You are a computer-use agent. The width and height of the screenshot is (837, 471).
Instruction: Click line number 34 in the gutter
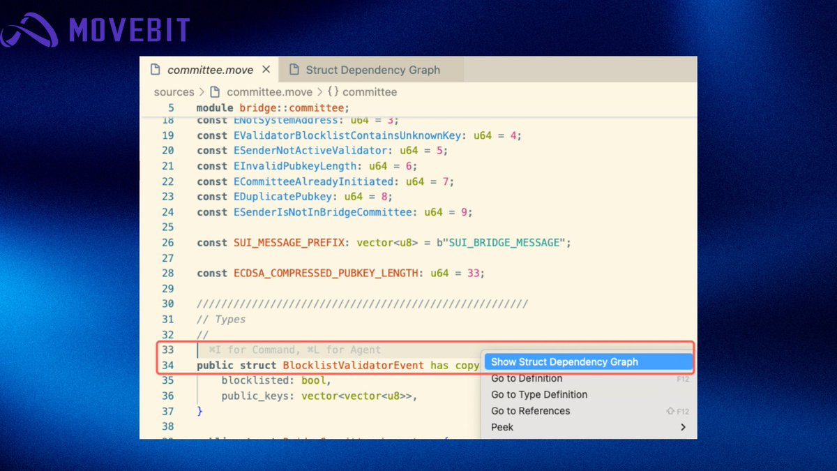tap(167, 366)
